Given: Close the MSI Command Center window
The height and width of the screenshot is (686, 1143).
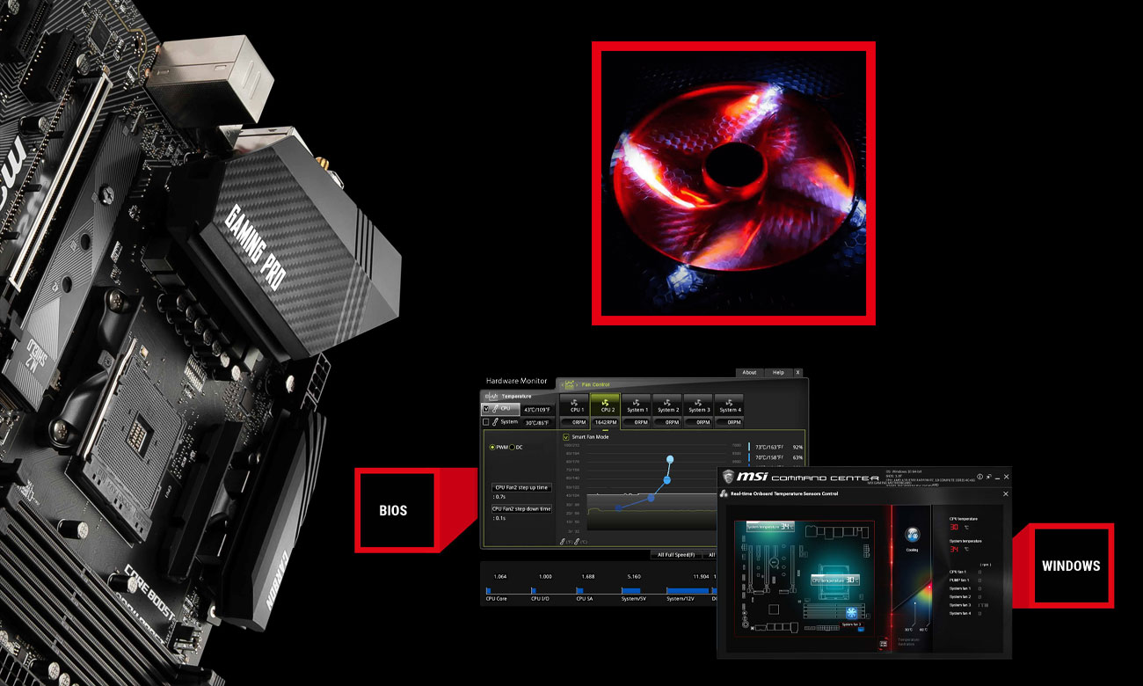Looking at the screenshot, I should coord(1006,477).
